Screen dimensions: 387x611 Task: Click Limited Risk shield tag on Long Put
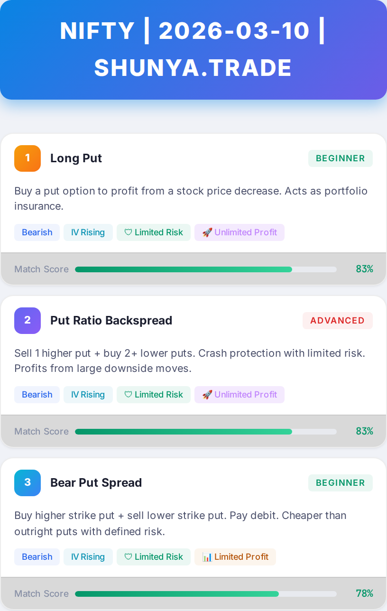pos(154,232)
